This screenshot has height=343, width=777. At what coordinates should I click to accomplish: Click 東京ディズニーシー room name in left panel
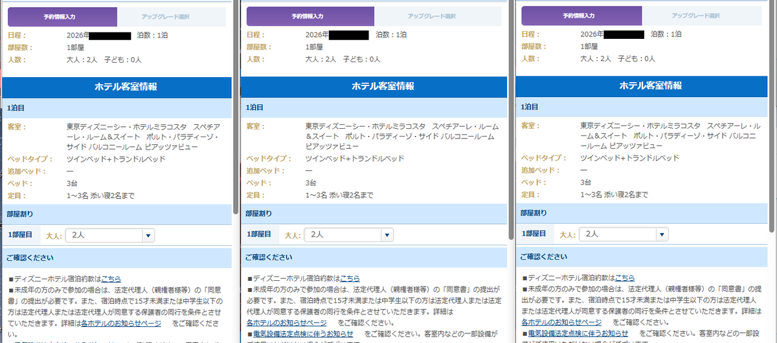(144, 137)
